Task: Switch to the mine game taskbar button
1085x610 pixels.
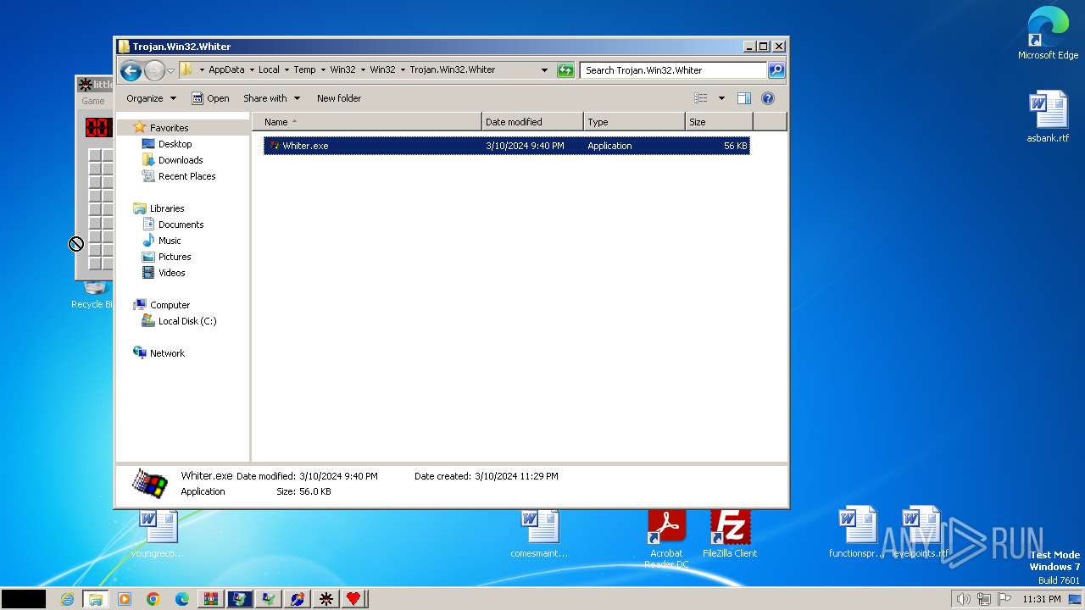Action: pos(325,599)
